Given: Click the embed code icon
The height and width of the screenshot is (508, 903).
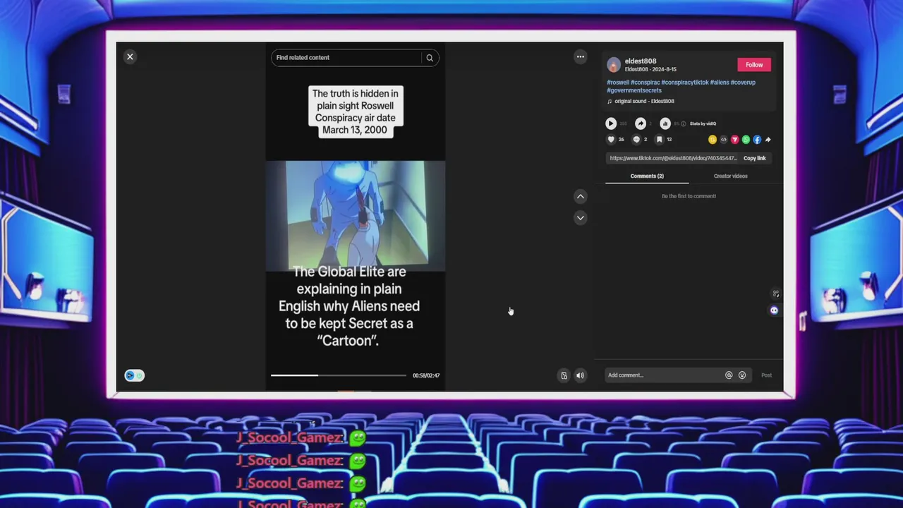Looking at the screenshot, I should click(724, 140).
